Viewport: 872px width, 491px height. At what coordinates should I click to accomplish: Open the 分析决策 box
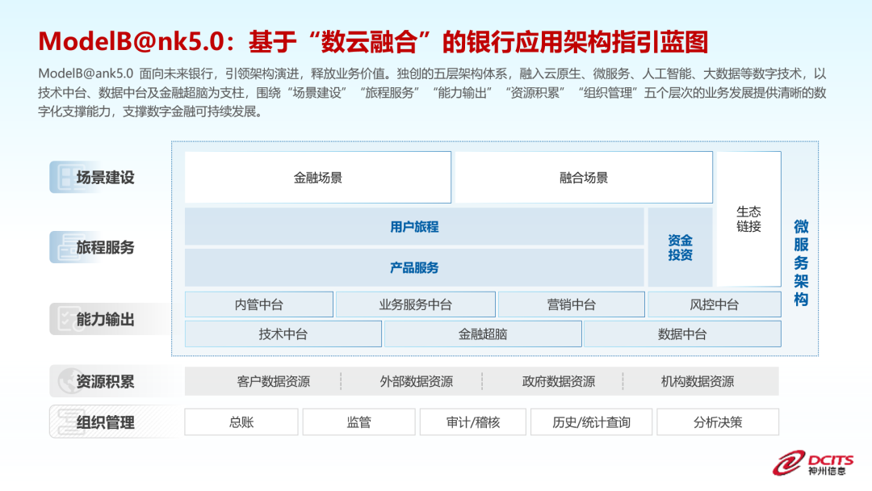point(717,422)
